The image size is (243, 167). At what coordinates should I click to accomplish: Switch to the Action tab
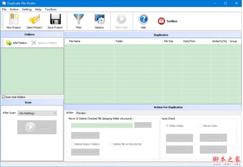70,113
